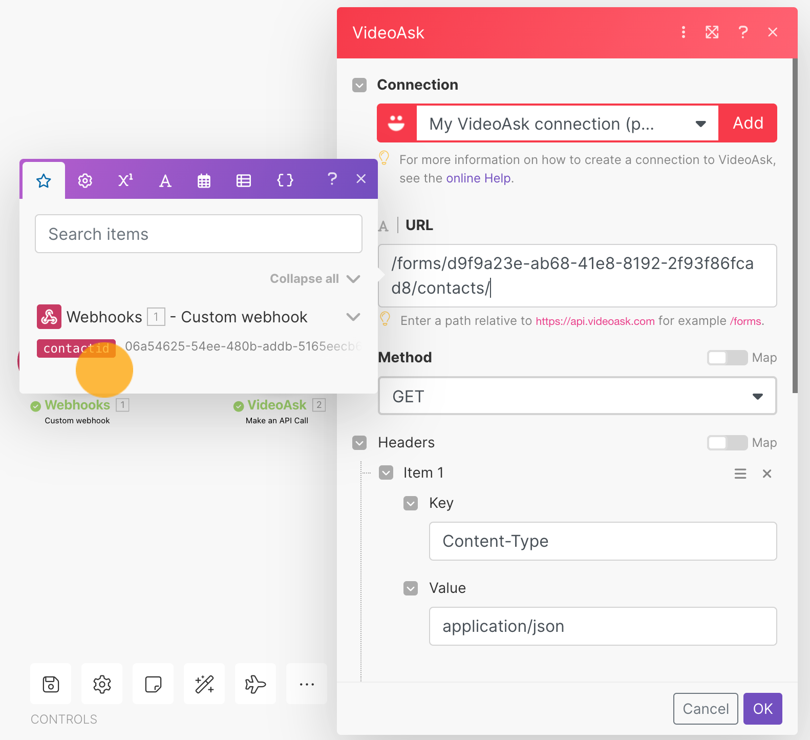Image resolution: width=810 pixels, height=740 pixels.
Task: Collapse the Value field
Action: click(411, 588)
